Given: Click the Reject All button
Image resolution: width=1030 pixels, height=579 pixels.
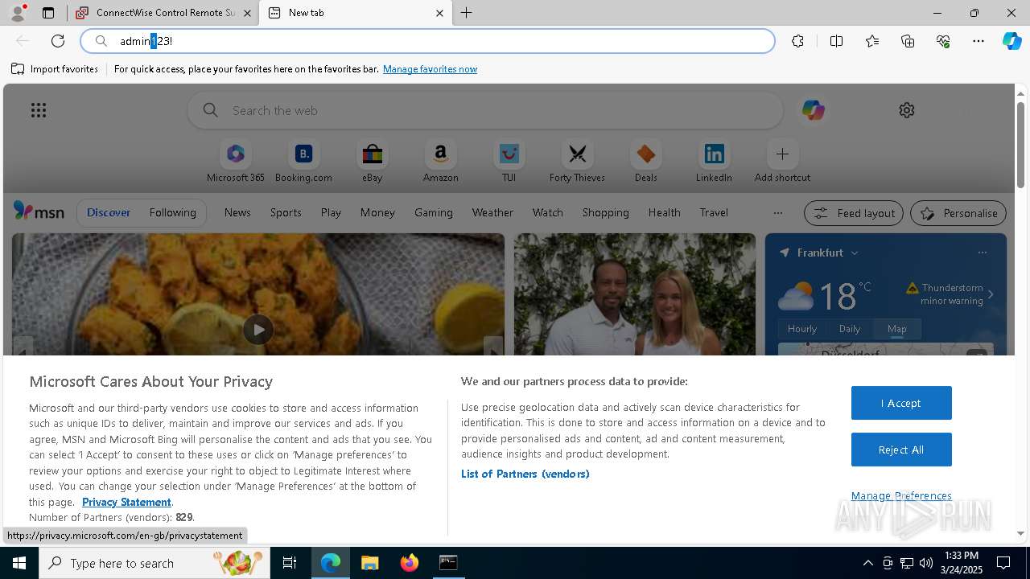Looking at the screenshot, I should 901,450.
